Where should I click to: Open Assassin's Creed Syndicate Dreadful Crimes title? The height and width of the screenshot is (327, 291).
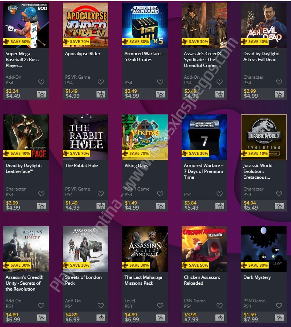[x=202, y=60]
